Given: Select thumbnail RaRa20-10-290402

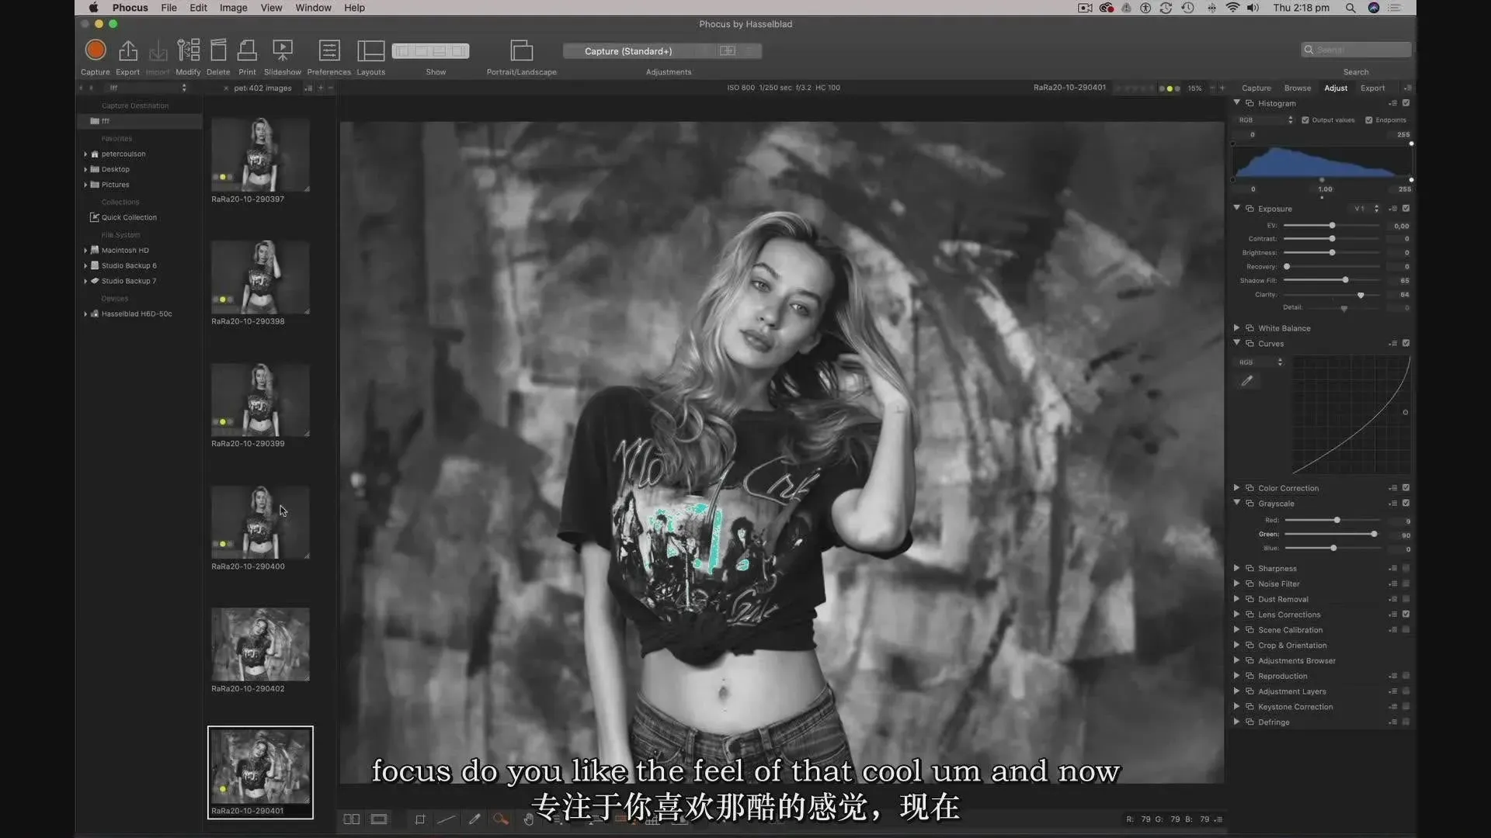Looking at the screenshot, I should 260,645.
